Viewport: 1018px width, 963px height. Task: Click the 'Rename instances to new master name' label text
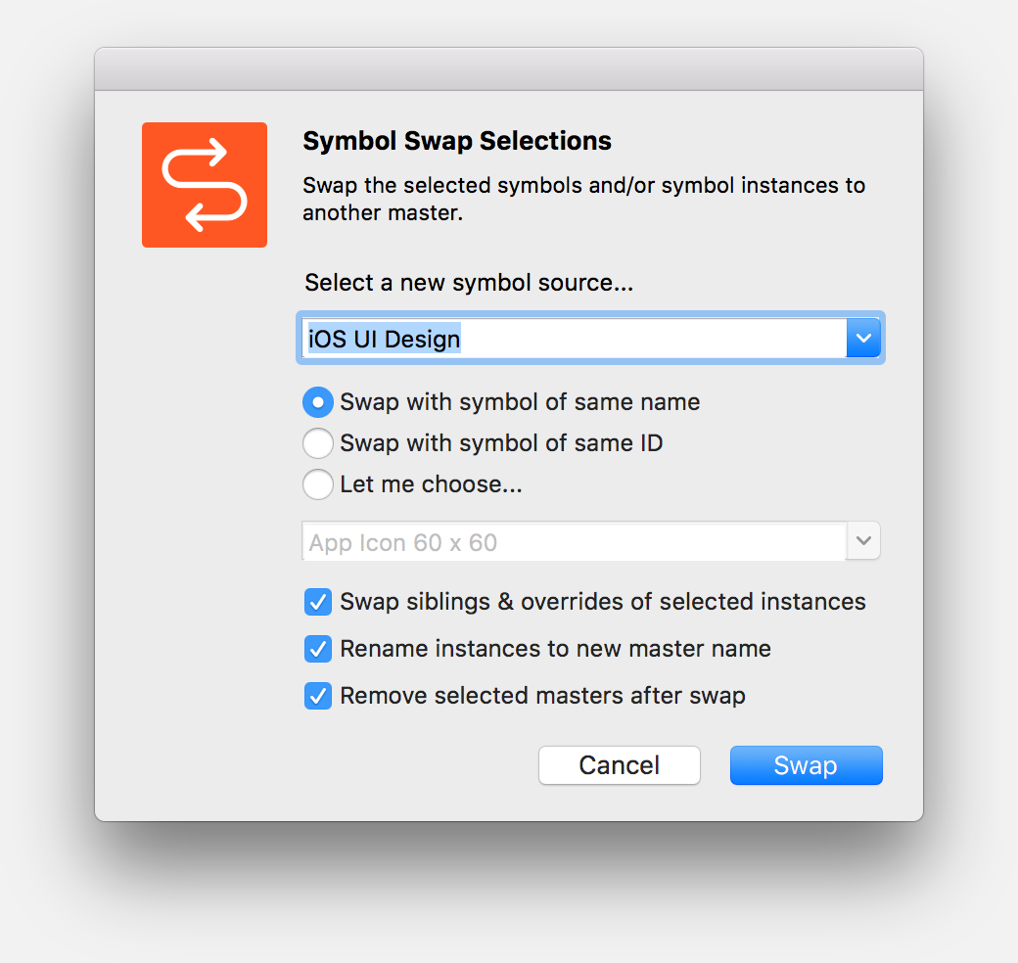pos(555,649)
